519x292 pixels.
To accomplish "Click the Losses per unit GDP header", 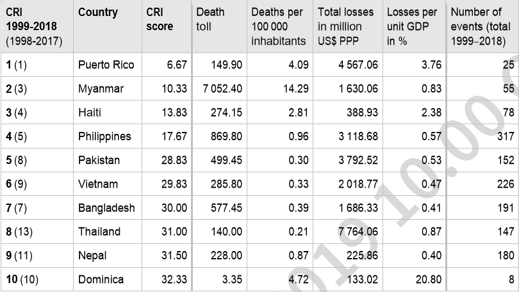I will click(x=412, y=27).
